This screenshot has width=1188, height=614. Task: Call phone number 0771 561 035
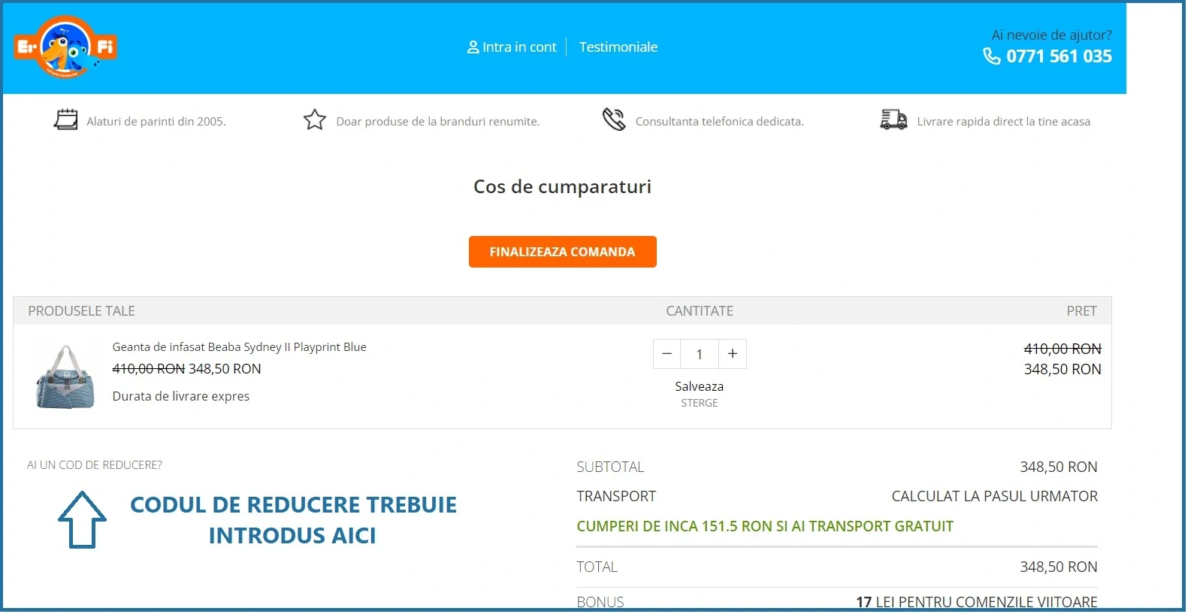pos(1059,56)
